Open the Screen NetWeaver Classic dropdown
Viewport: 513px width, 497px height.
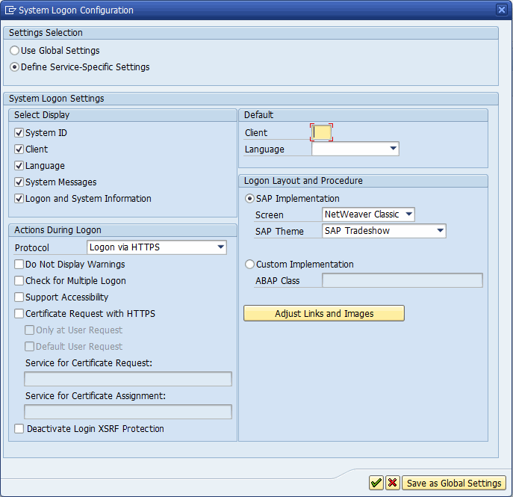(408, 214)
